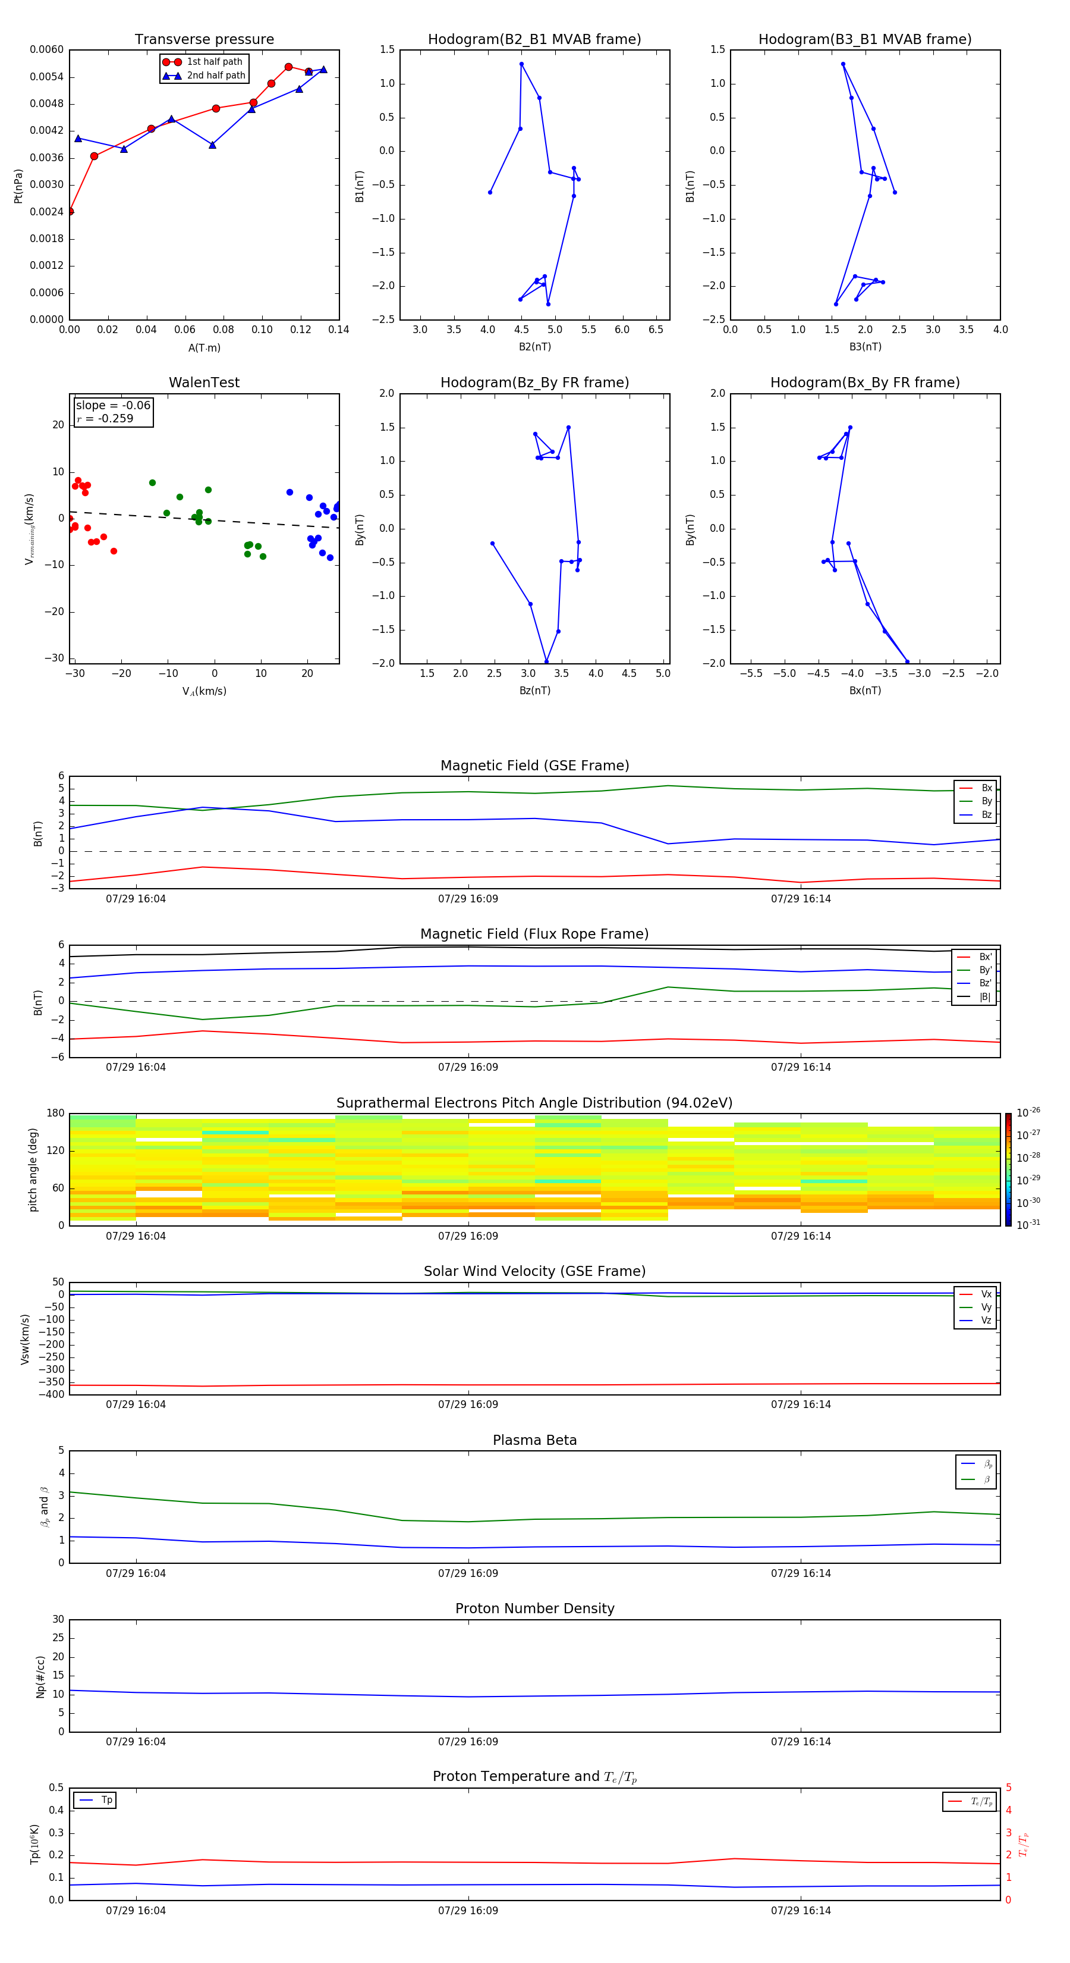
Task: Select Bx' in the Flux Rope legend
Action: click(974, 957)
